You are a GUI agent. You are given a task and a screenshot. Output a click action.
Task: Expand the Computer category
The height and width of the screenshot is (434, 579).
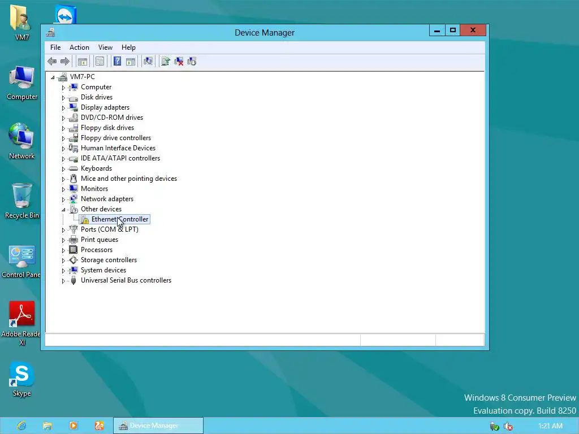pyautogui.click(x=63, y=88)
